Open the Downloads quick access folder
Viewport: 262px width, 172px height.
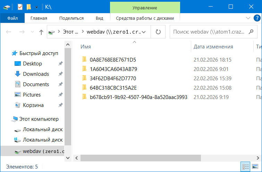click(x=36, y=74)
